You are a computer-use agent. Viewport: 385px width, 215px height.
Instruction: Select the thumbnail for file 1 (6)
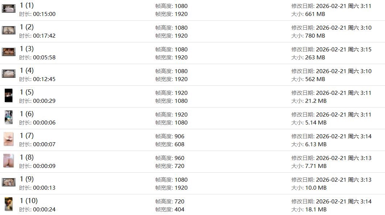click(9, 117)
